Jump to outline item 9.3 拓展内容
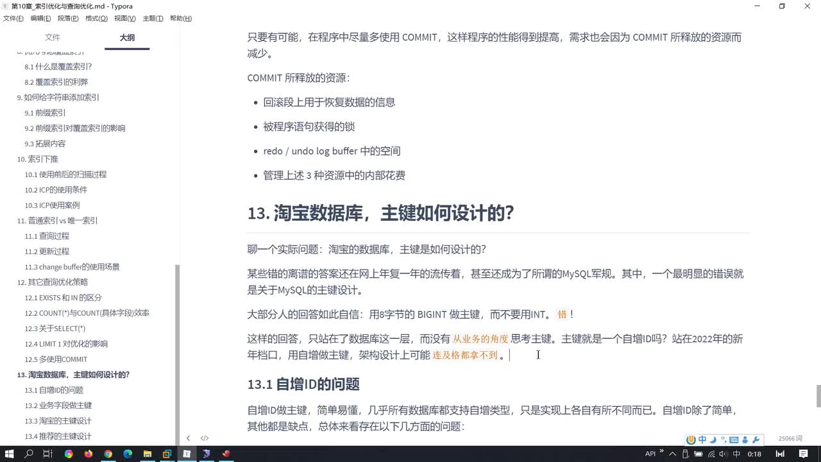This screenshot has height=462, width=821. pos(46,144)
